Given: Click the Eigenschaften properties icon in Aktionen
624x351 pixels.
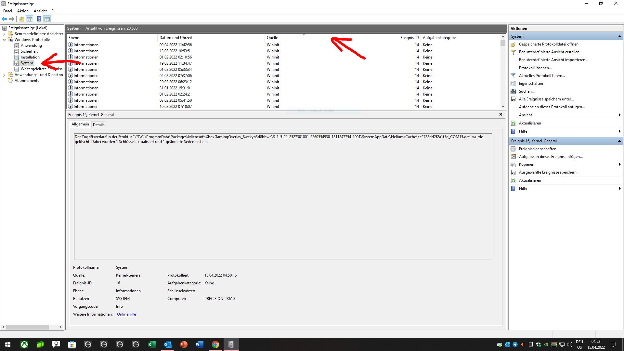Looking at the screenshot, I should click(x=513, y=84).
